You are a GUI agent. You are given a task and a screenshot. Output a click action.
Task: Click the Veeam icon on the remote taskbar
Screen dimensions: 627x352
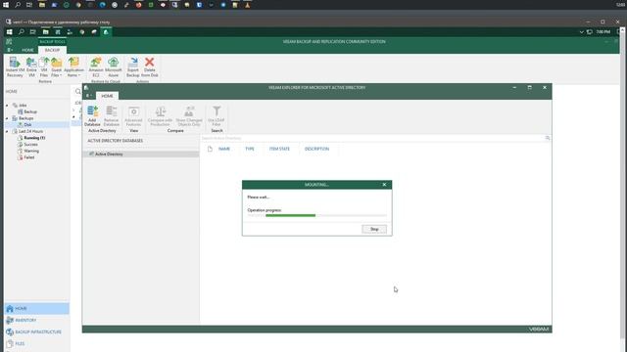[x=106, y=32]
